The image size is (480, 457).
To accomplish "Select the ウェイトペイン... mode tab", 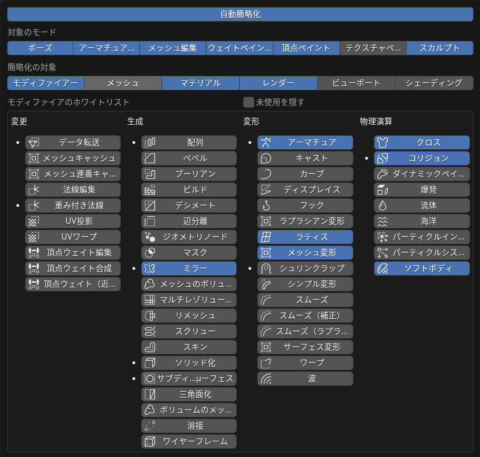I will [x=240, y=48].
